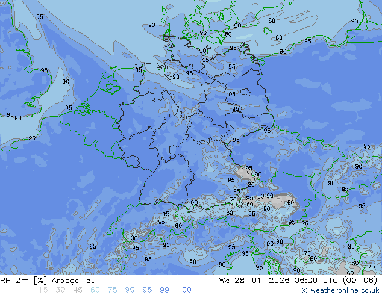Select legend value 45
This screenshot has width=382, height=295.
point(78,290)
